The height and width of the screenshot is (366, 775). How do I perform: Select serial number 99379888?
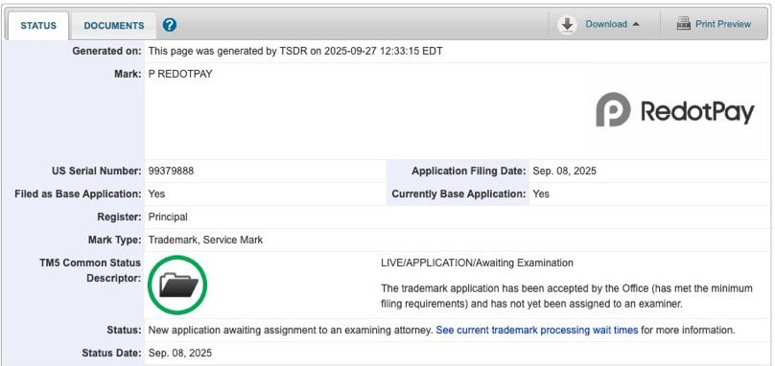pyautogui.click(x=171, y=172)
